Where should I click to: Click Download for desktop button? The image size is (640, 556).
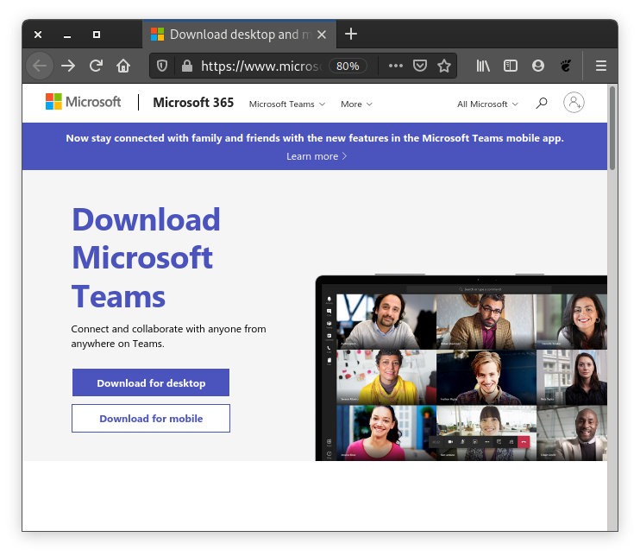(151, 382)
